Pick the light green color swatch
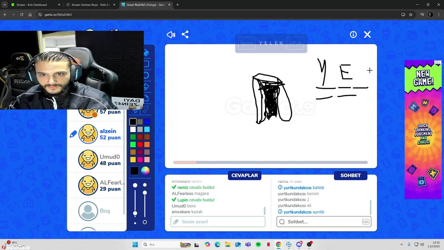 (x=133, y=144)
